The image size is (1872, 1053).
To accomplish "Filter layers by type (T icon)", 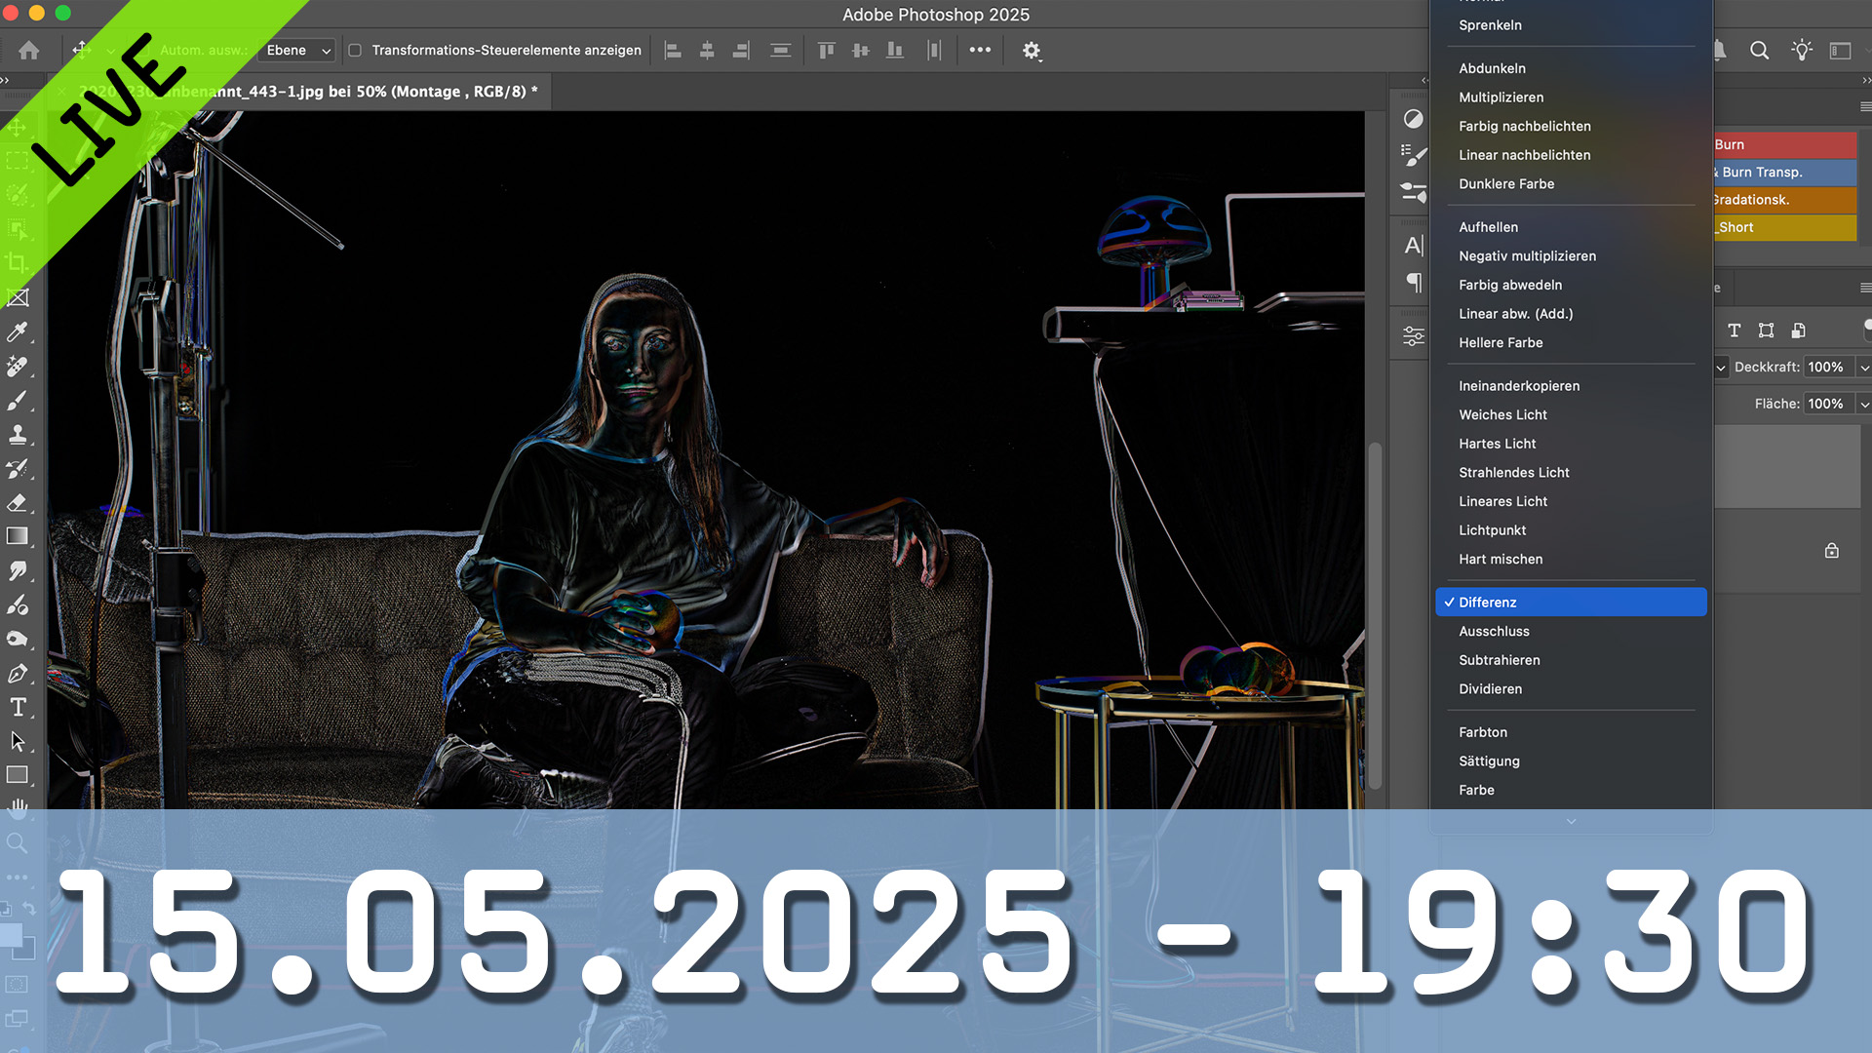I will 1734,331.
